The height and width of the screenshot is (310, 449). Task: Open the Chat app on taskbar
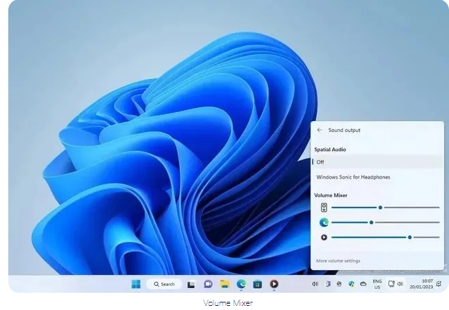tap(208, 284)
